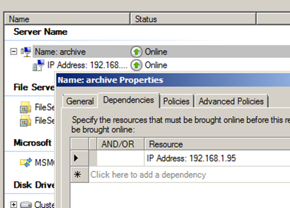Click the network name icon beside archive
This screenshot has height=208, width=290.
click(x=26, y=52)
